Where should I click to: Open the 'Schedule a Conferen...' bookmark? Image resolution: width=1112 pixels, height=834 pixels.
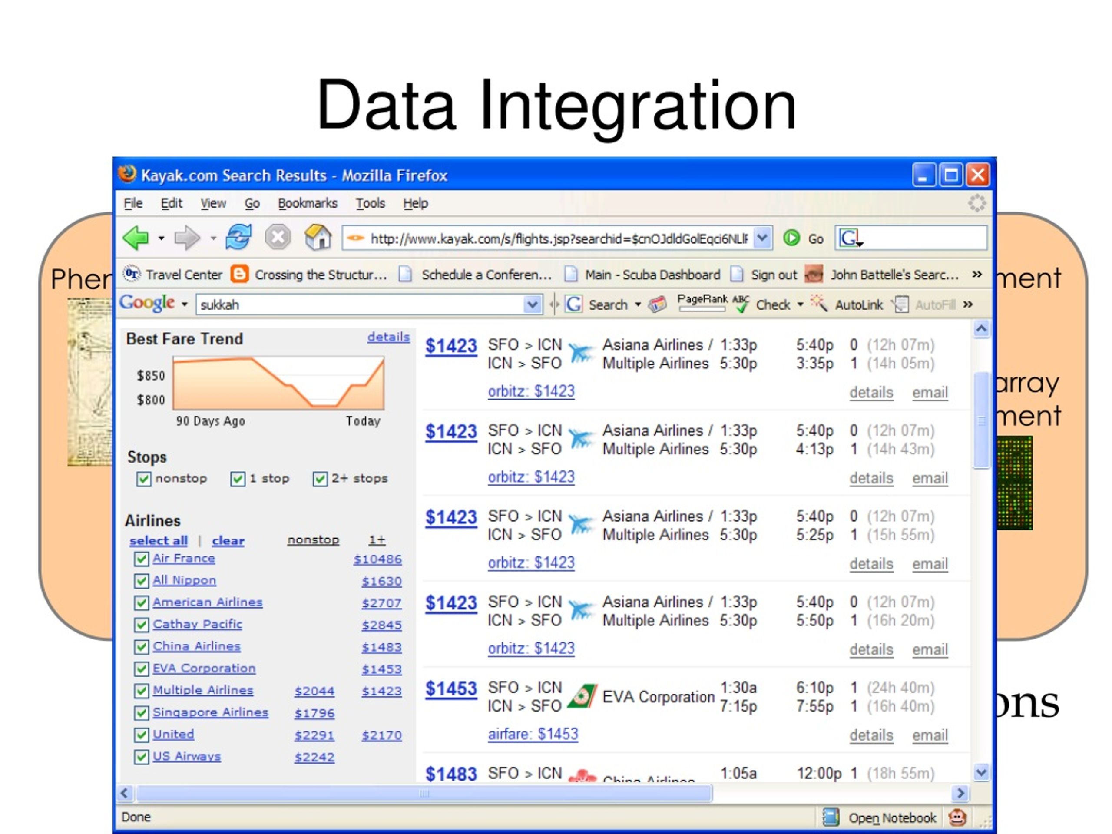[x=475, y=275]
